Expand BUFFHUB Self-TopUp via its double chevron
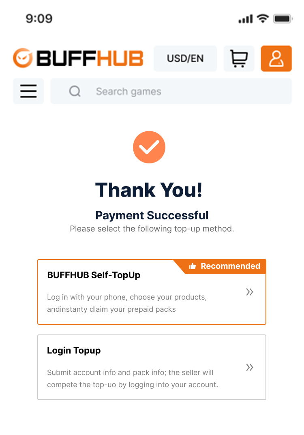The height and width of the screenshot is (435, 304). [x=250, y=292]
